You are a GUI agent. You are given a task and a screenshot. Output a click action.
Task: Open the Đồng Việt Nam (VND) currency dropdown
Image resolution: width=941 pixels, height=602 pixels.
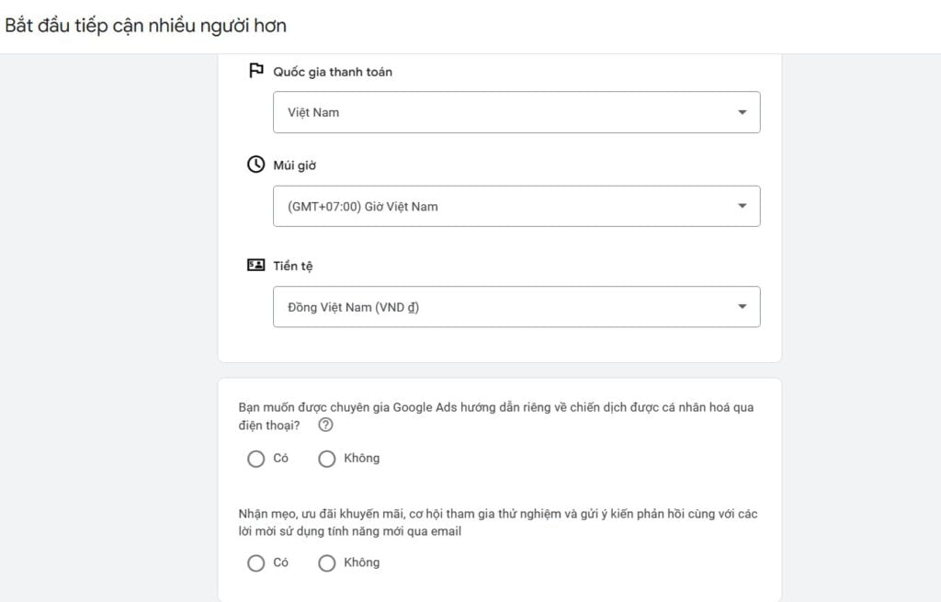[x=516, y=307]
